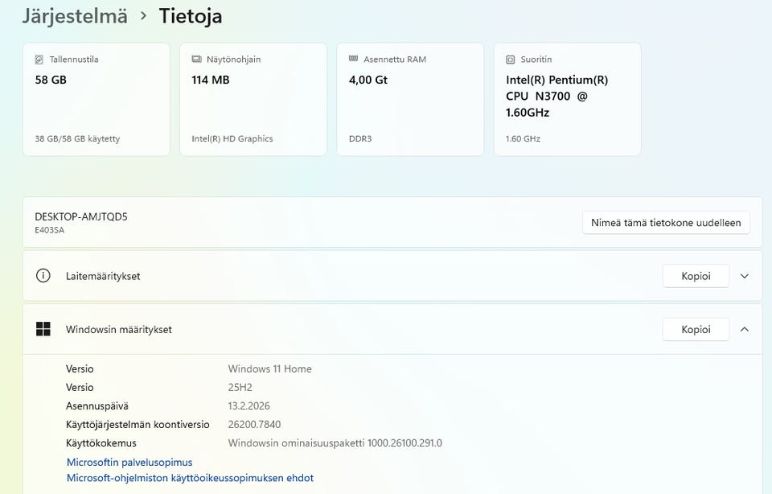Click the DESKTOP-AMJTQD5 computer name
772x494 pixels.
point(81,216)
